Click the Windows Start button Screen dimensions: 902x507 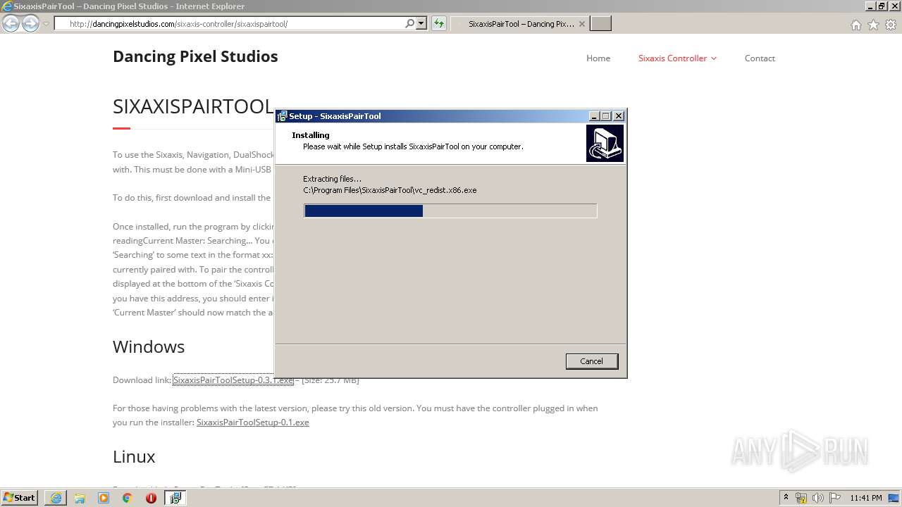[20, 498]
